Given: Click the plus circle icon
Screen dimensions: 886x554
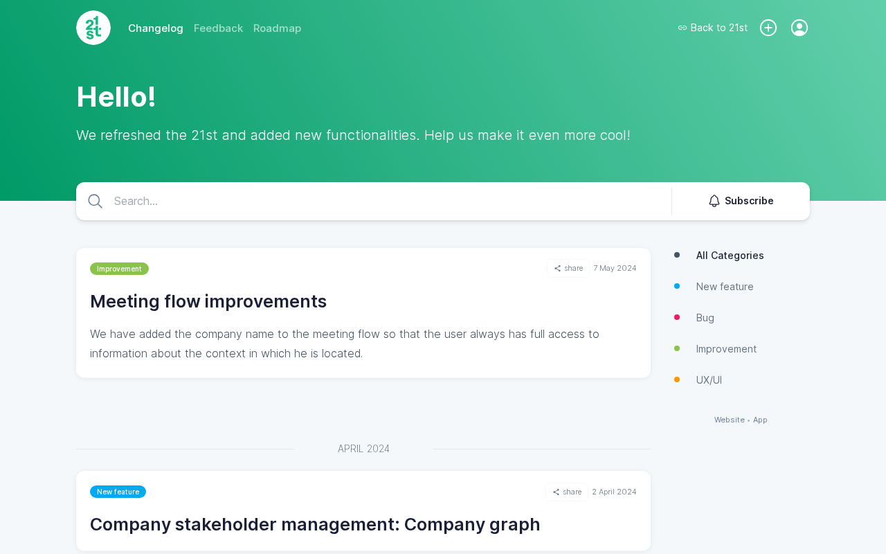Looking at the screenshot, I should tap(768, 28).
